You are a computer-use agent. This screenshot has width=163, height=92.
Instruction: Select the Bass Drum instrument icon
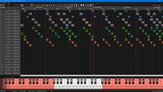[x=36, y=5]
